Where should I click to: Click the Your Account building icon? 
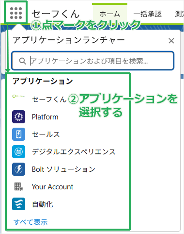coord(18,186)
